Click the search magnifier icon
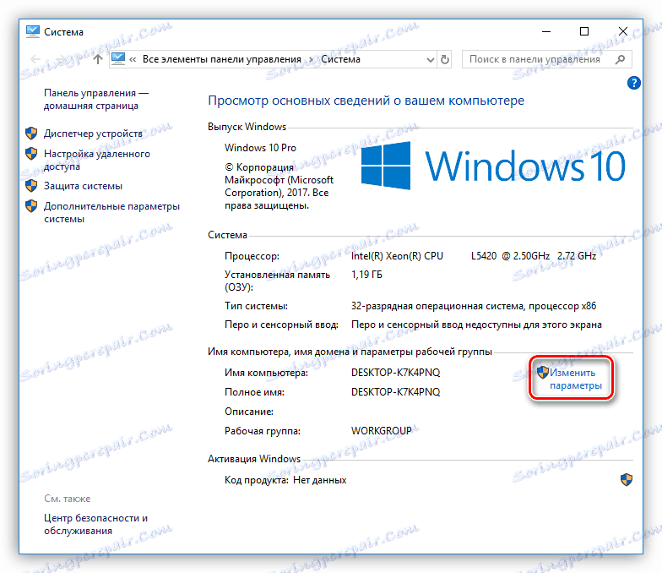This screenshot has width=662, height=573. (620, 59)
